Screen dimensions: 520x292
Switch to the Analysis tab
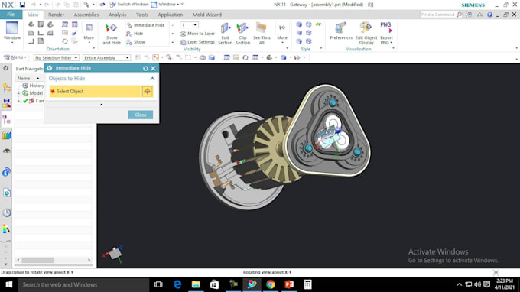click(118, 15)
